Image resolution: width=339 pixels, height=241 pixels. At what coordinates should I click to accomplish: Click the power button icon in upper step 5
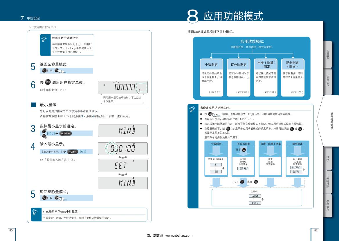click(44, 71)
